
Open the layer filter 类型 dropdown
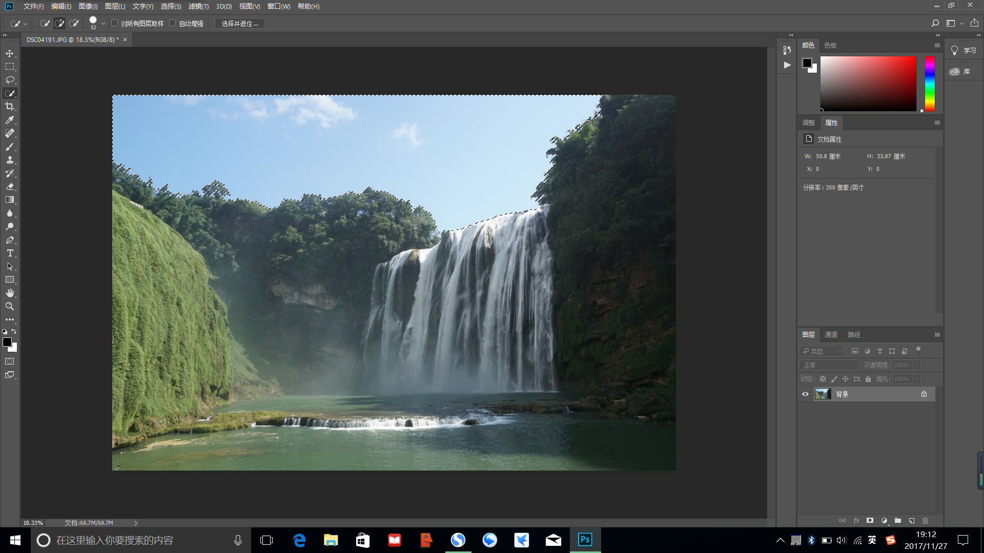pos(822,351)
